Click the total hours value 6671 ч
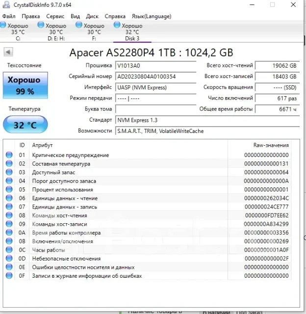 [x=277, y=109]
